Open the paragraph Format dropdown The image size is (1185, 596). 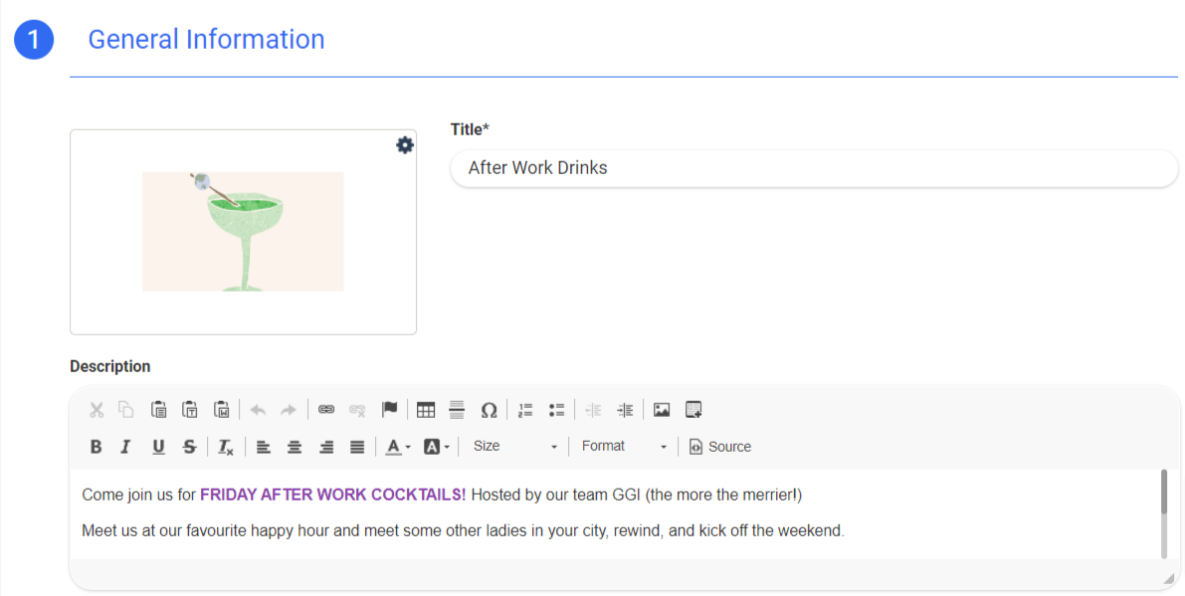tap(624, 447)
